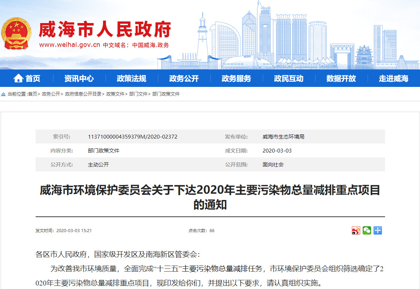Share the article on WeChat

(367, 230)
